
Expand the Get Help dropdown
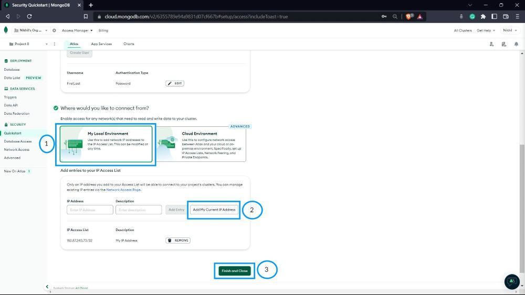(486, 30)
